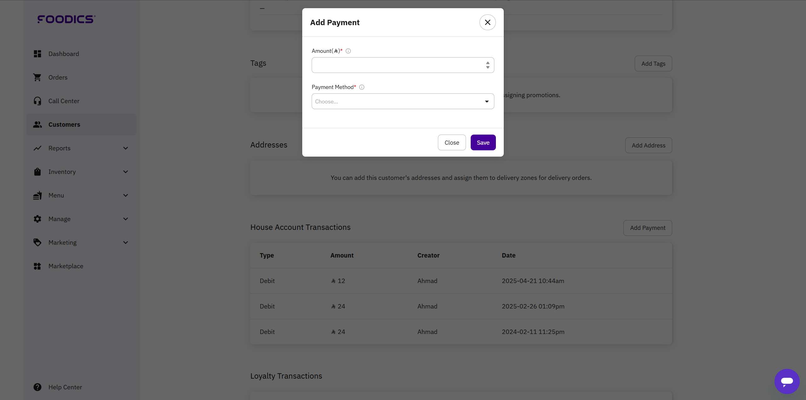The height and width of the screenshot is (400, 806).
Task: Click the Marketplace widgets icon
Action: pos(37,266)
